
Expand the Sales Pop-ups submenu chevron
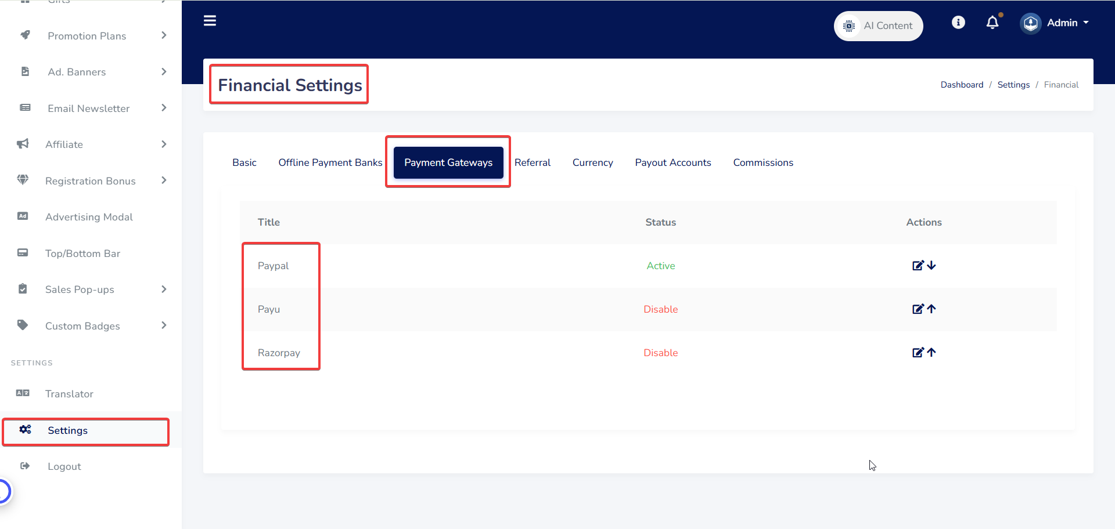pyautogui.click(x=164, y=289)
